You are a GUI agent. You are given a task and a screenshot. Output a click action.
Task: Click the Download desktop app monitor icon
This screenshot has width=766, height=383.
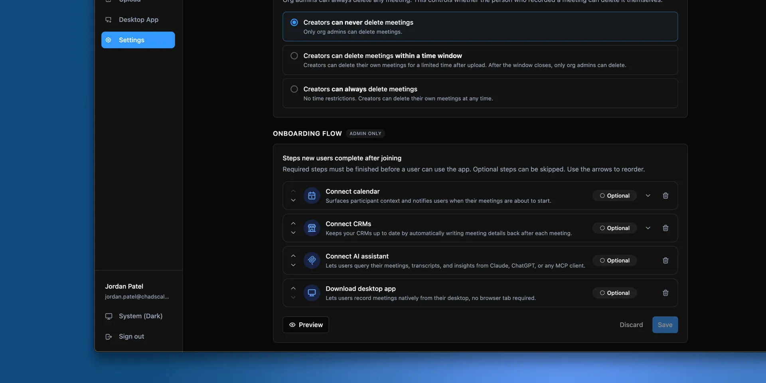pos(312,292)
